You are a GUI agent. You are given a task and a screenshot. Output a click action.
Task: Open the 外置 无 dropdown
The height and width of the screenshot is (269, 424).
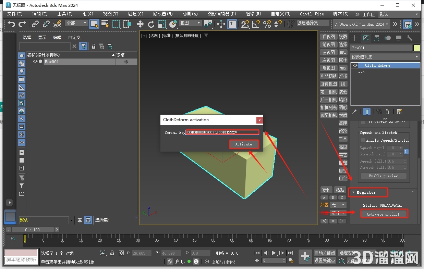click(338, 205)
